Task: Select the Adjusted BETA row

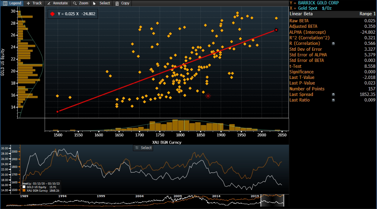Action: coord(332,26)
